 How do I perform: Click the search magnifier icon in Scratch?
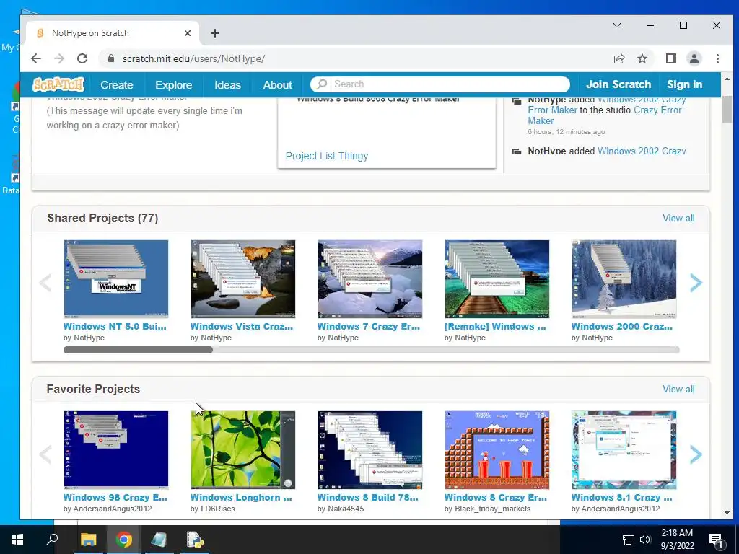321,84
